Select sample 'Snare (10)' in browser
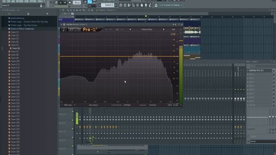 tap(15, 61)
